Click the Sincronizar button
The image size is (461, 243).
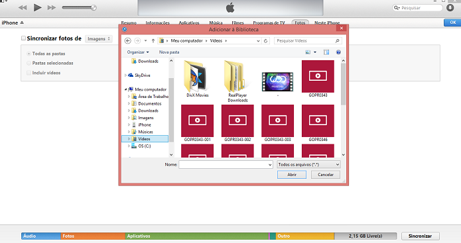coord(420,236)
